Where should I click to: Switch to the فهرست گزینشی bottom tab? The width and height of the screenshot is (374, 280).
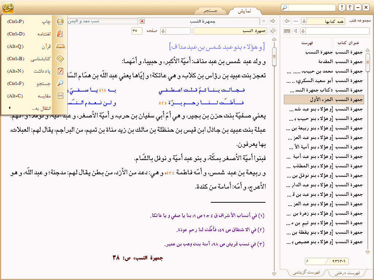click(x=306, y=272)
